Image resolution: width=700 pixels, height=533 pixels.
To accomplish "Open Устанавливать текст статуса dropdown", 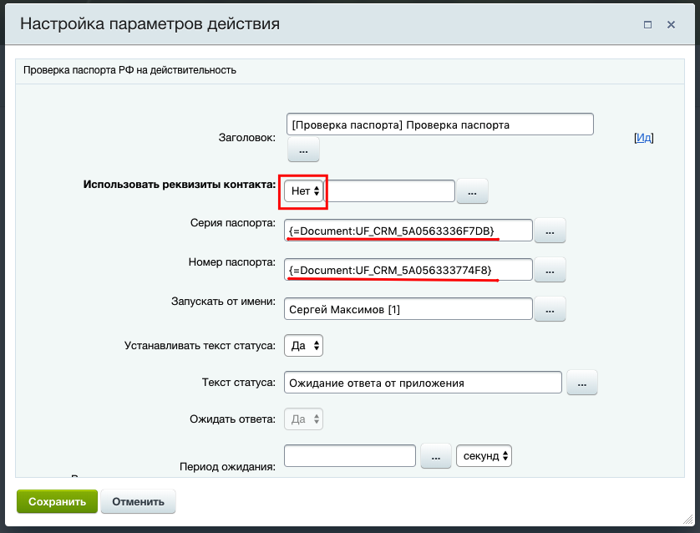I will point(303,346).
